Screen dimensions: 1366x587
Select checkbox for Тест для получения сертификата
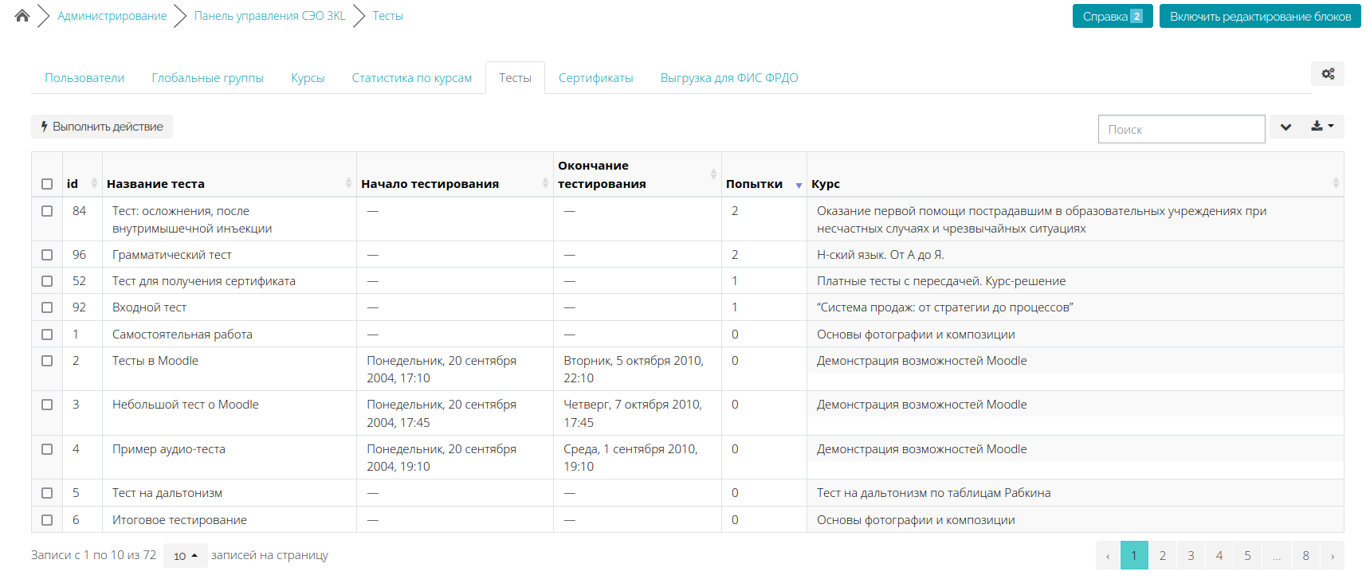47,281
